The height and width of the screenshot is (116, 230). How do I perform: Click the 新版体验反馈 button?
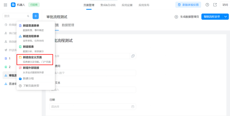[188, 5]
